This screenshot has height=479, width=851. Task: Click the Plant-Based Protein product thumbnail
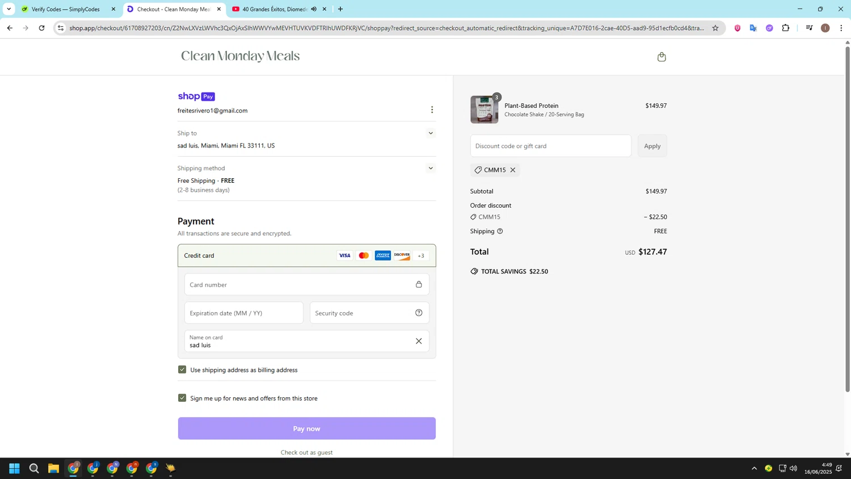click(x=485, y=110)
